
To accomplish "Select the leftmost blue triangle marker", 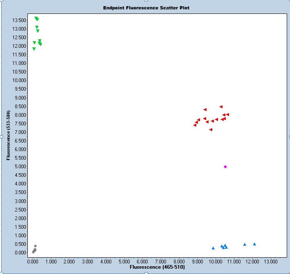I will click(x=213, y=248).
